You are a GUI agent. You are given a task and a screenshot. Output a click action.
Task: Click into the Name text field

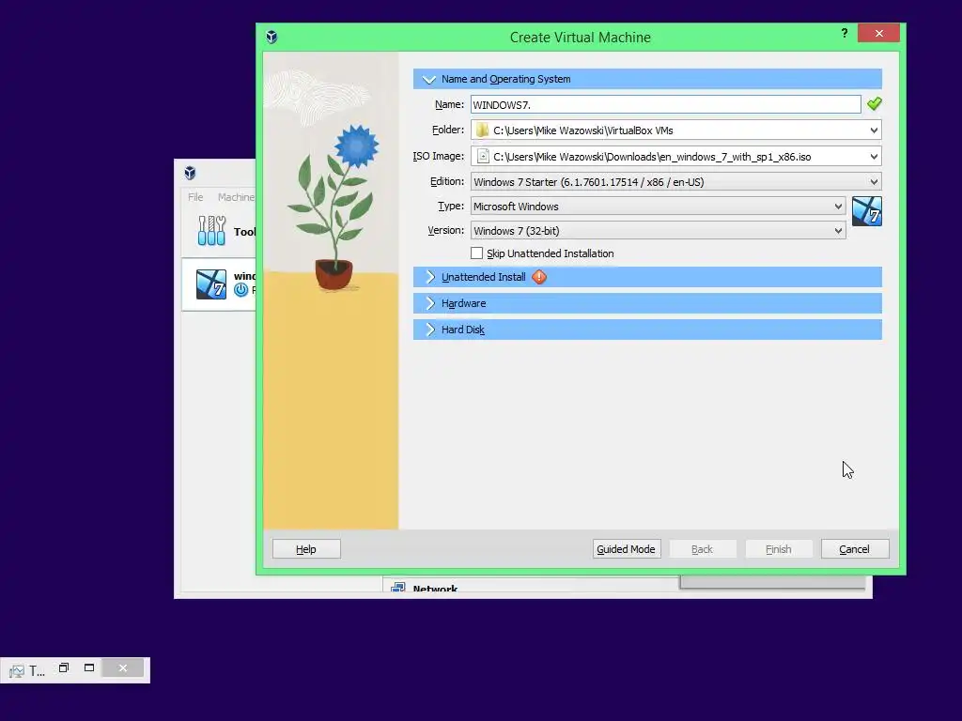tap(666, 104)
